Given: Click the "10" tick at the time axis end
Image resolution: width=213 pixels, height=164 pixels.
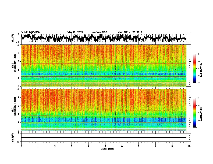Looking at the screenshot, I should click(189, 146).
